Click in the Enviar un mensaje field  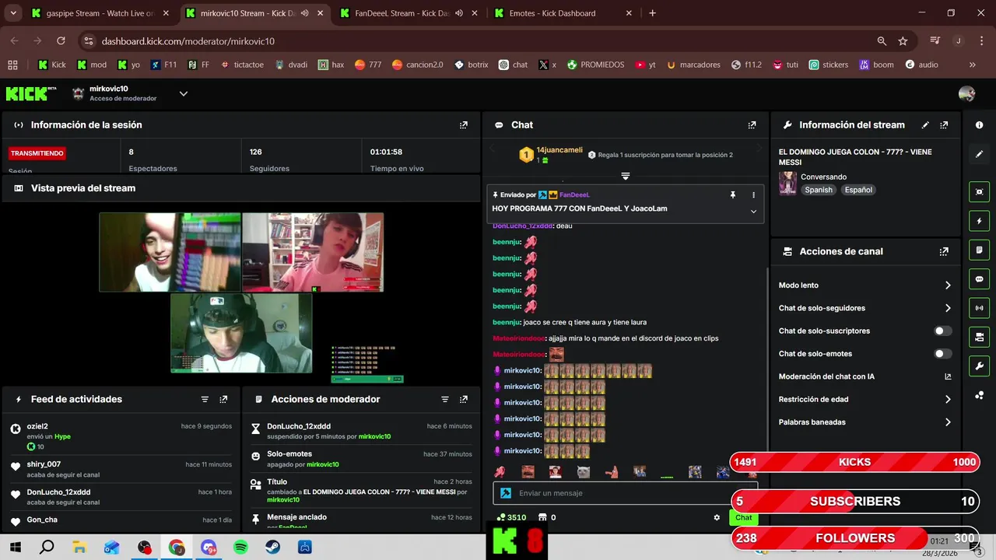pyautogui.click(x=625, y=493)
